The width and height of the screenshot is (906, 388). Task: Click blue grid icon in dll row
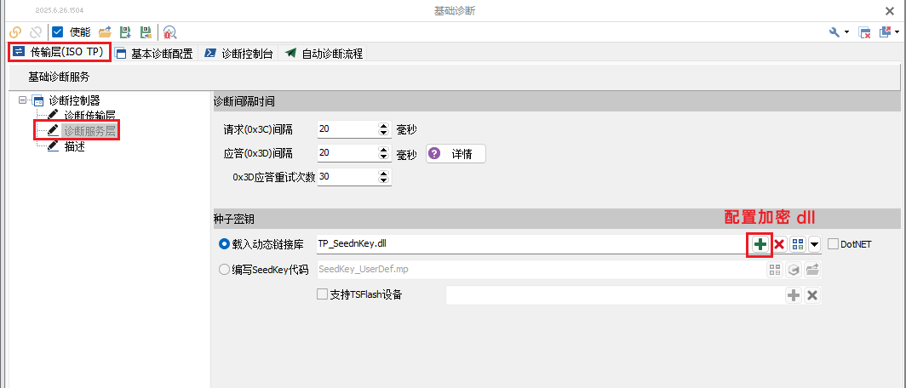point(798,244)
